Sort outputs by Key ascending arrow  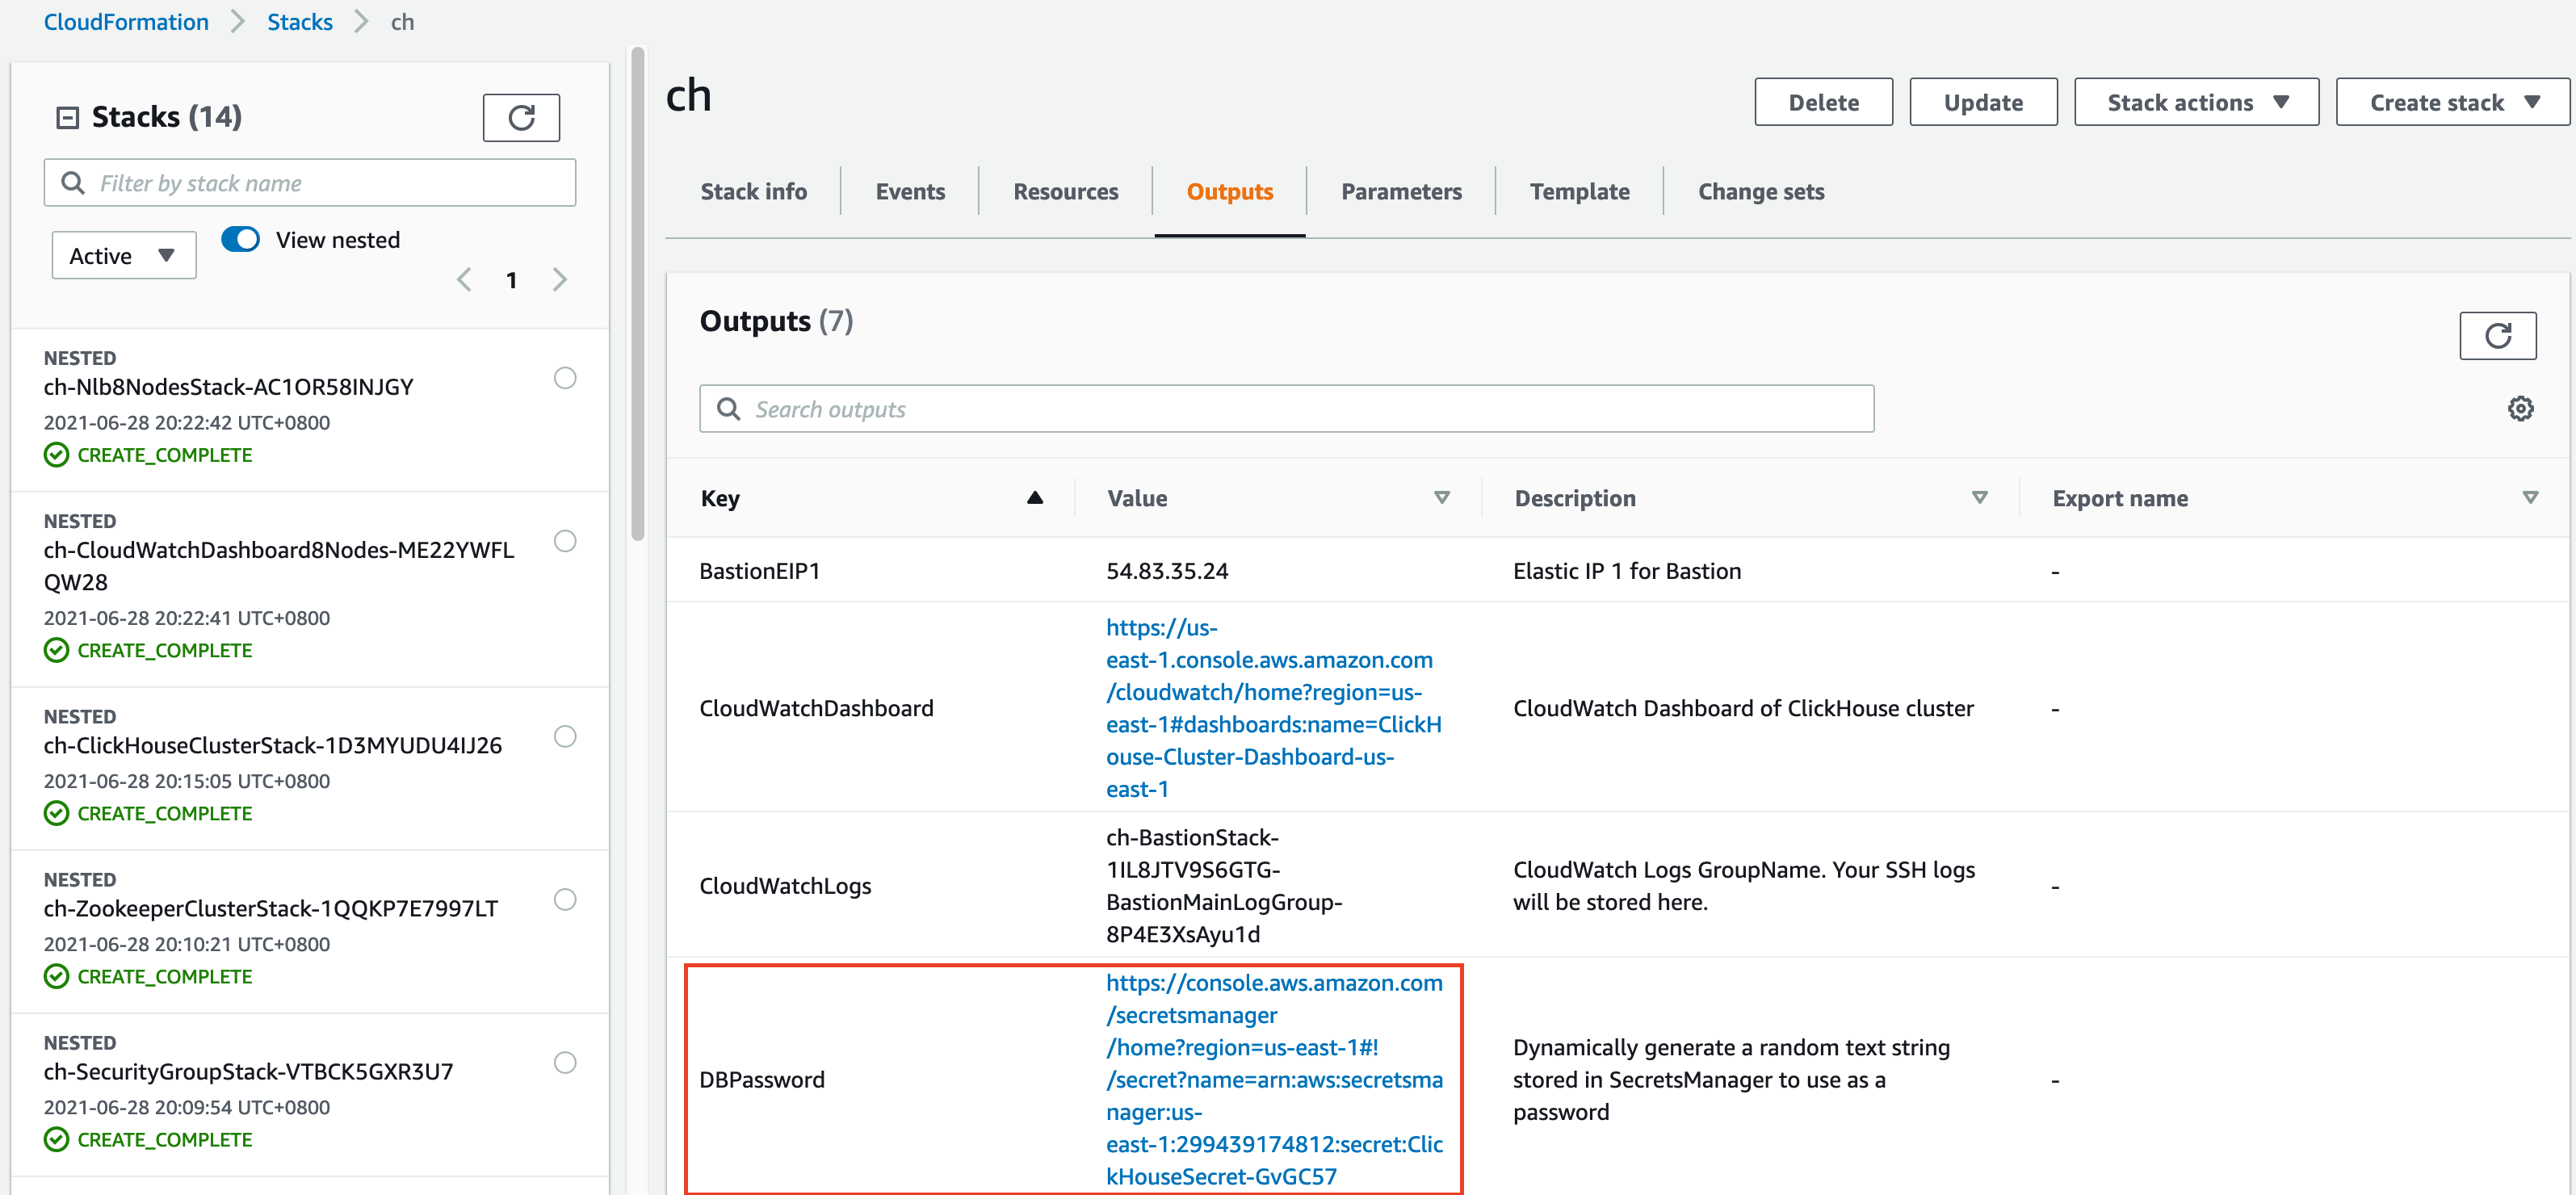(x=1035, y=498)
